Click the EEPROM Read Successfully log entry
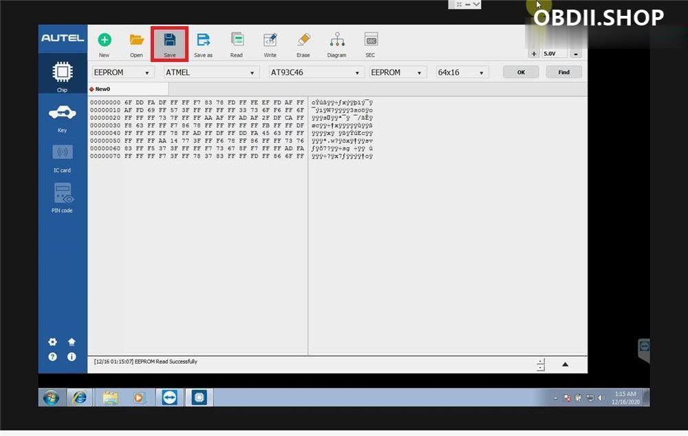Image resolution: width=688 pixels, height=436 pixels. [x=146, y=362]
